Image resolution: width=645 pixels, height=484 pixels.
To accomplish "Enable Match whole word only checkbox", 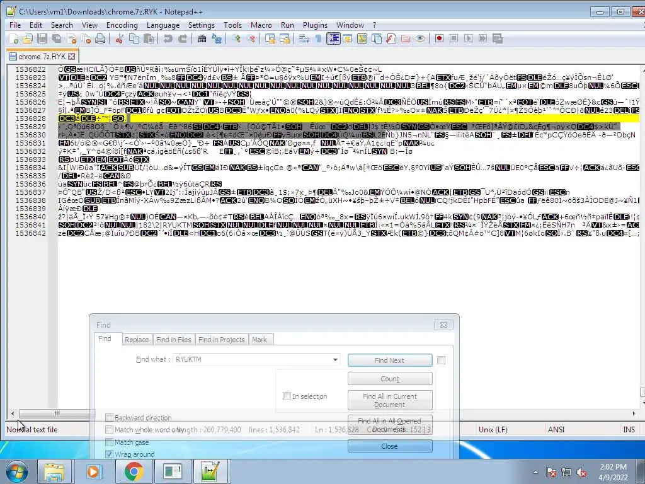I will (109, 430).
